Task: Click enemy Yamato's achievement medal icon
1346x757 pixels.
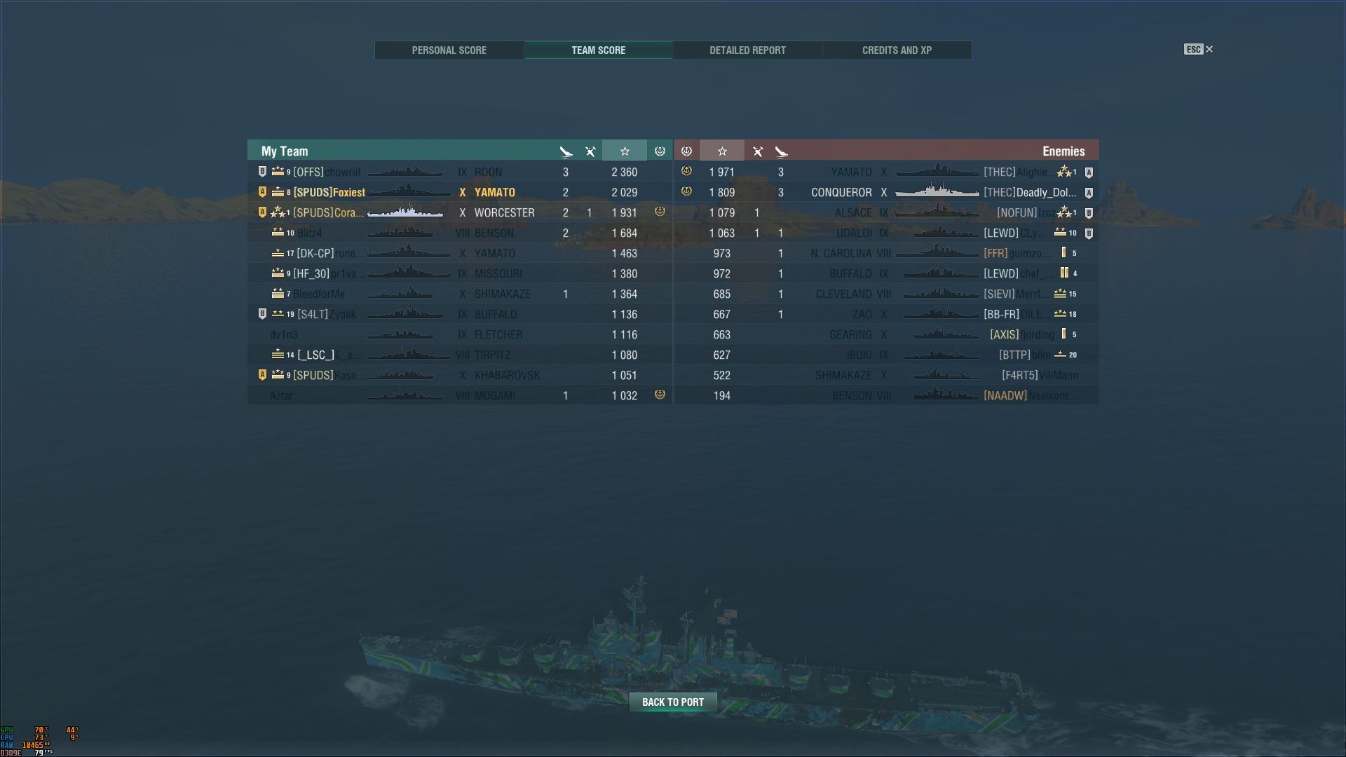Action: [686, 171]
